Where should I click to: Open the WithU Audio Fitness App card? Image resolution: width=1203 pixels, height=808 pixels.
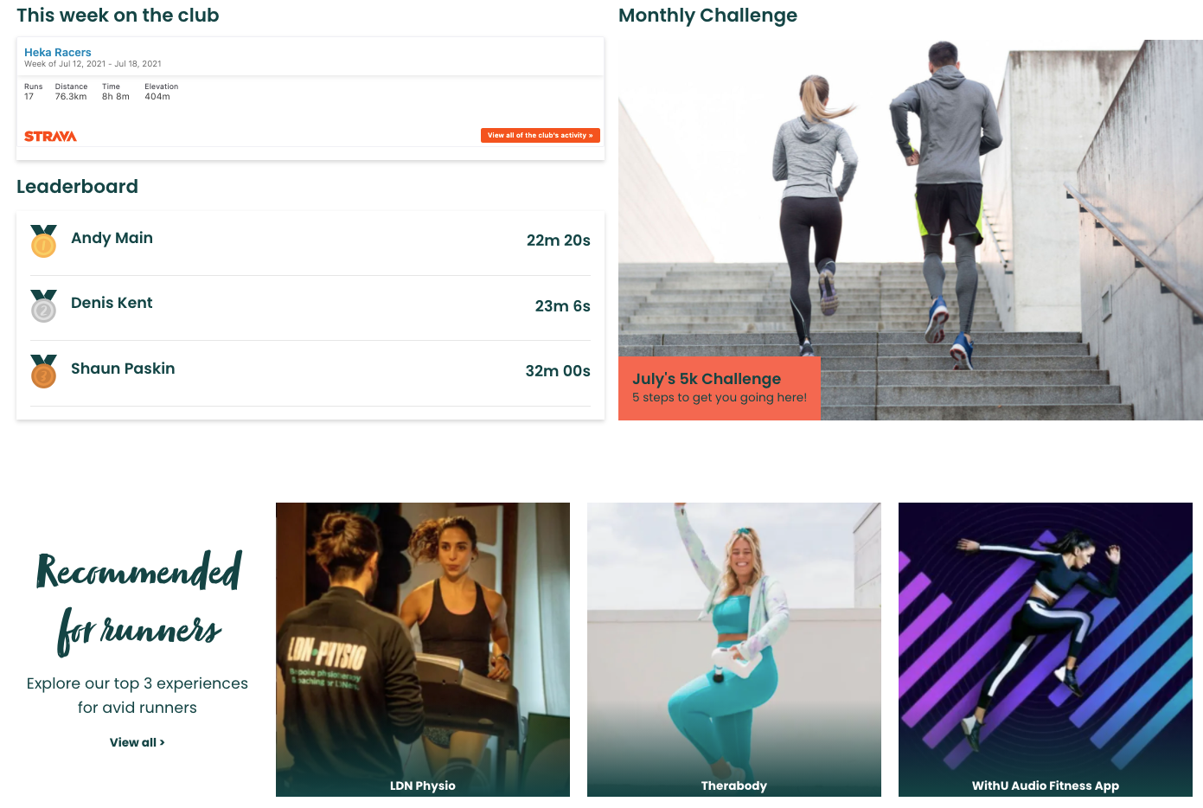(1046, 650)
